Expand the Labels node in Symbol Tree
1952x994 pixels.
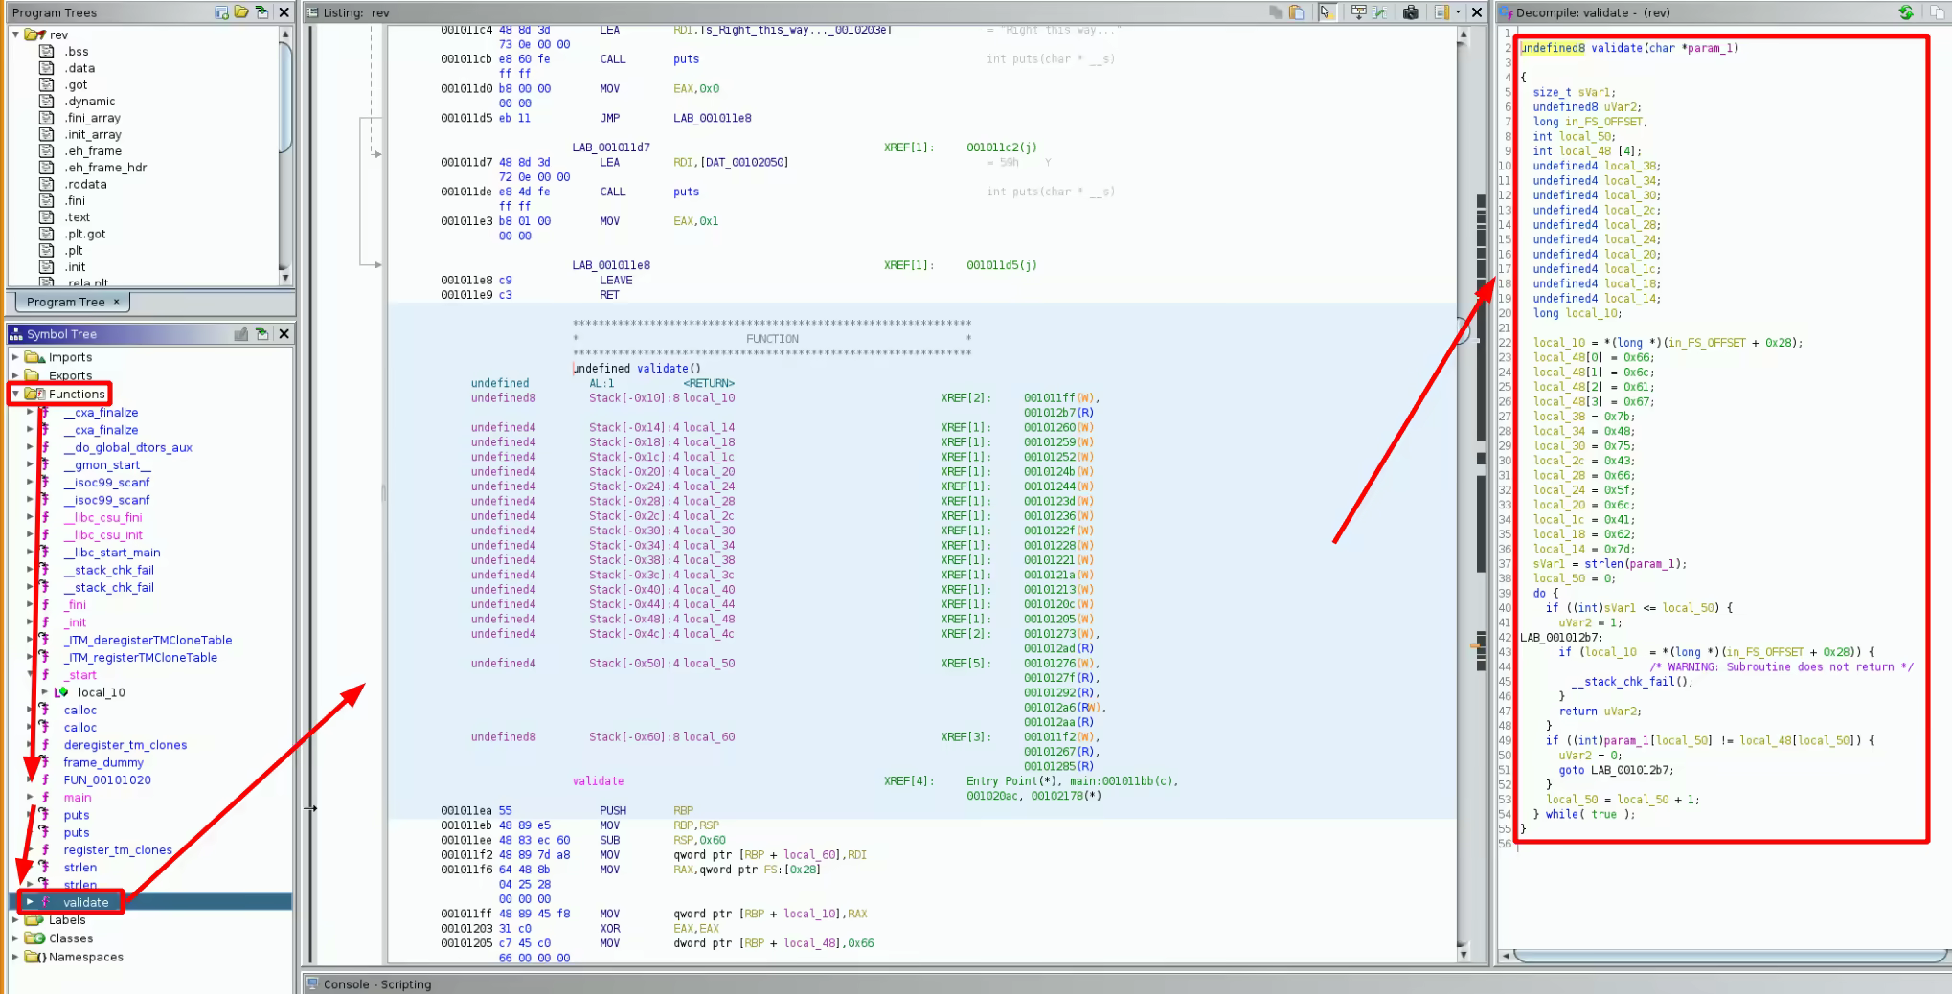15,920
